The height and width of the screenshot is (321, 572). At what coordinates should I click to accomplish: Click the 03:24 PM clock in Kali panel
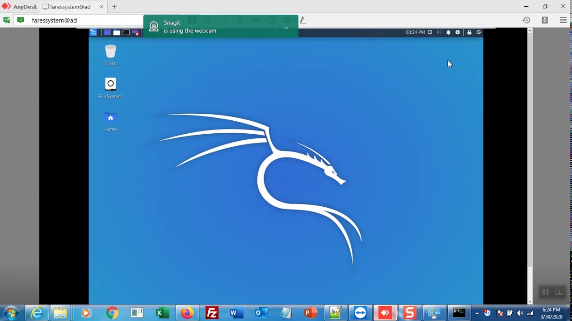point(415,32)
